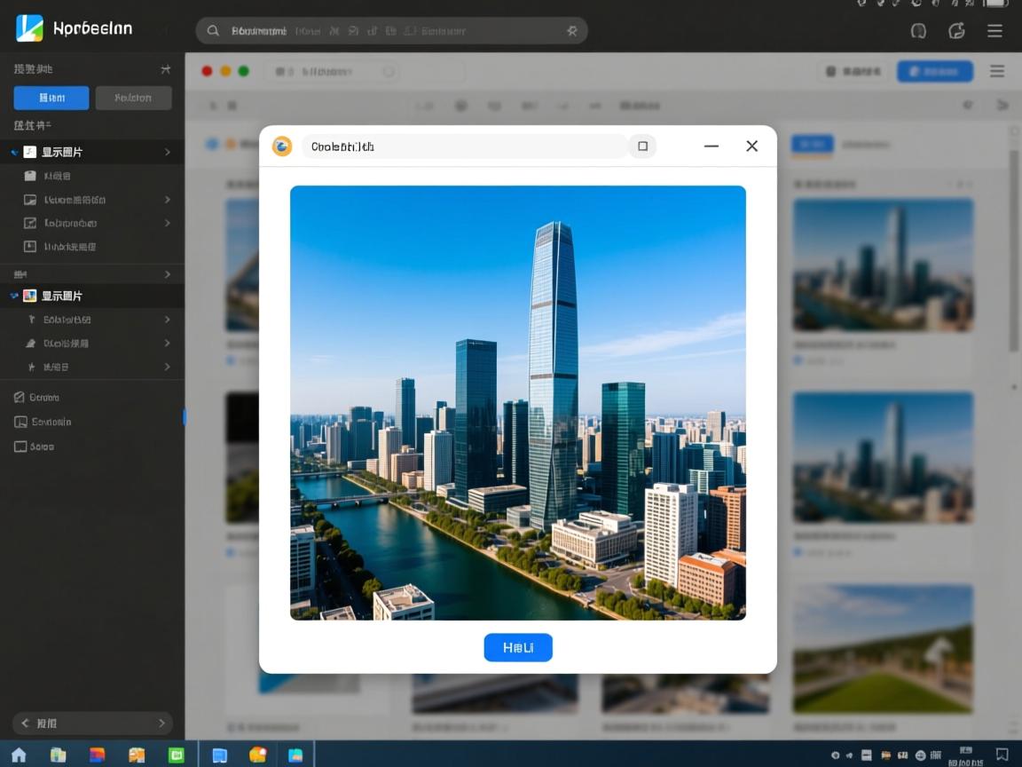Toggle the square restore control in dialog
1022x767 pixels.
[x=642, y=146]
